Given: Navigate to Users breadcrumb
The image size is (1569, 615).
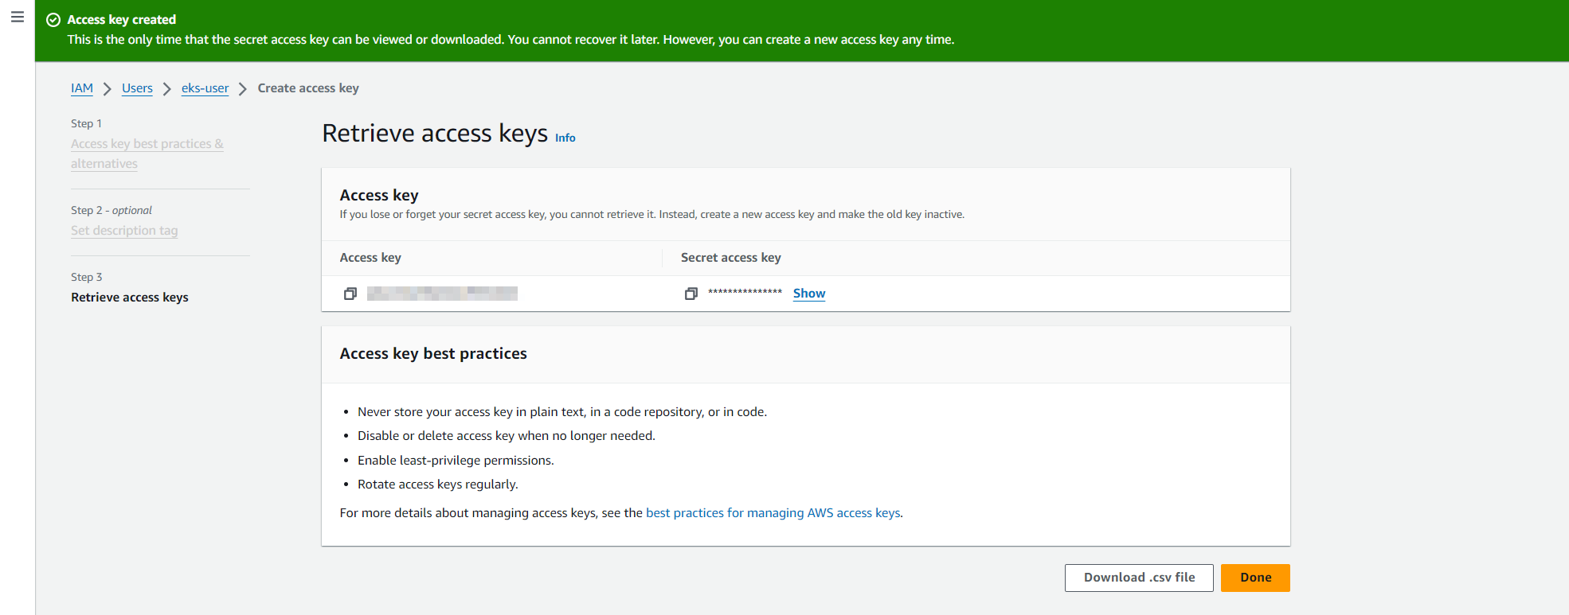Looking at the screenshot, I should coord(137,88).
